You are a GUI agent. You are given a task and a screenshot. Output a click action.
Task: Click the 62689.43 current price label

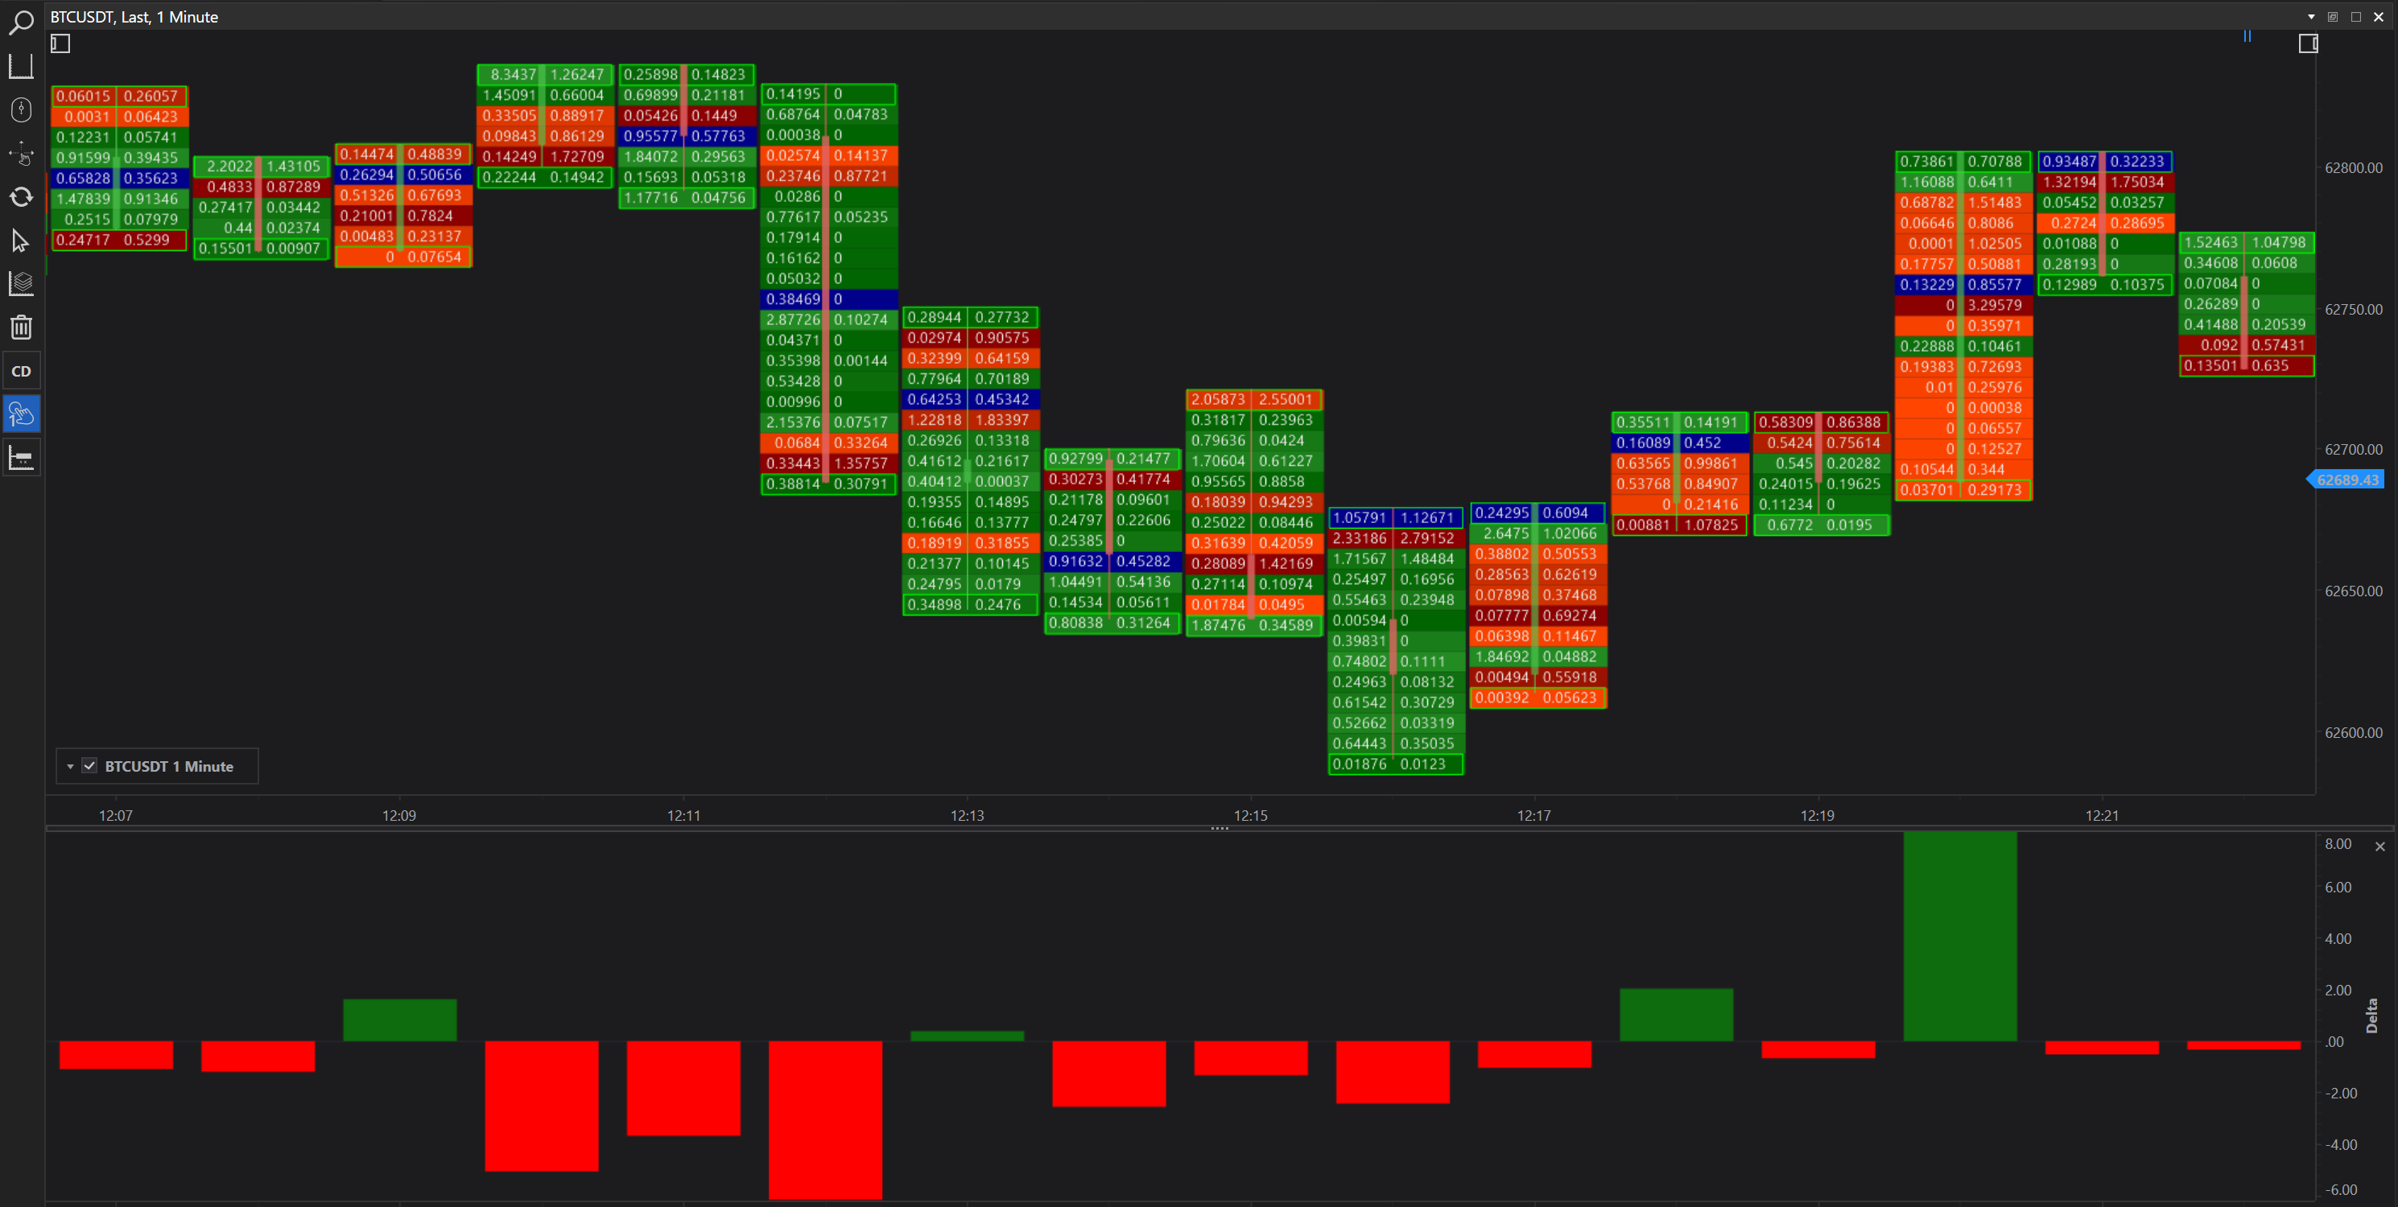tap(2348, 480)
